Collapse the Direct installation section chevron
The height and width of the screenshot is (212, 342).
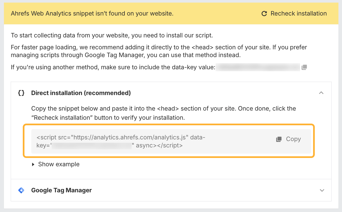[321, 93]
